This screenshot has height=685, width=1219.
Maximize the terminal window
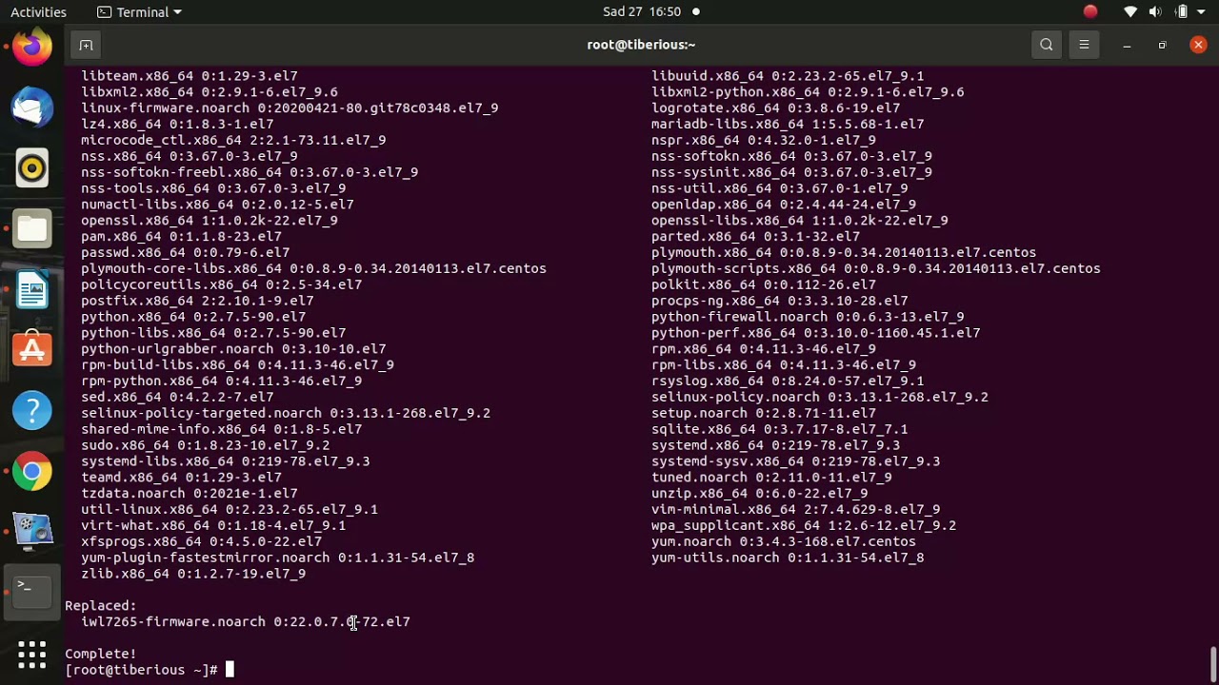click(1162, 45)
